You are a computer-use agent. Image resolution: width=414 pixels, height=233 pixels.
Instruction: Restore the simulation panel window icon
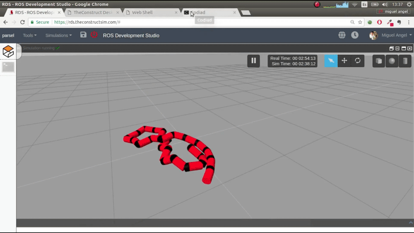pyautogui.click(x=392, y=48)
